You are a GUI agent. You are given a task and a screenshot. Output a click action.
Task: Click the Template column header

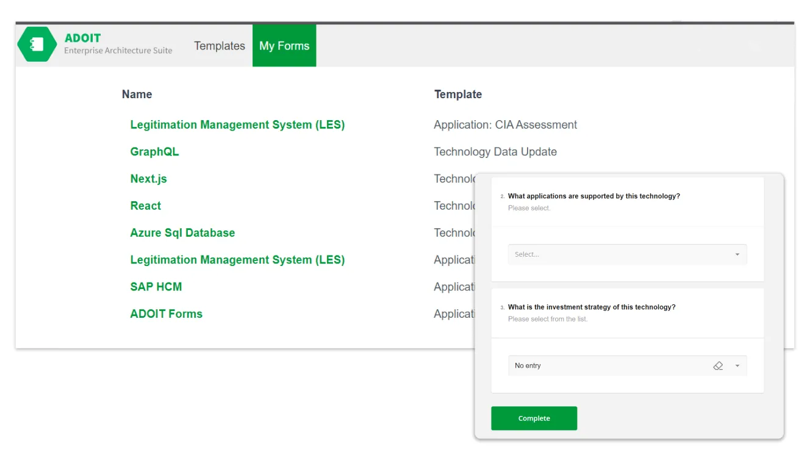458,95
